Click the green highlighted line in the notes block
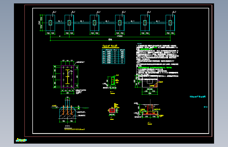The image size is (228, 147). 155,67
